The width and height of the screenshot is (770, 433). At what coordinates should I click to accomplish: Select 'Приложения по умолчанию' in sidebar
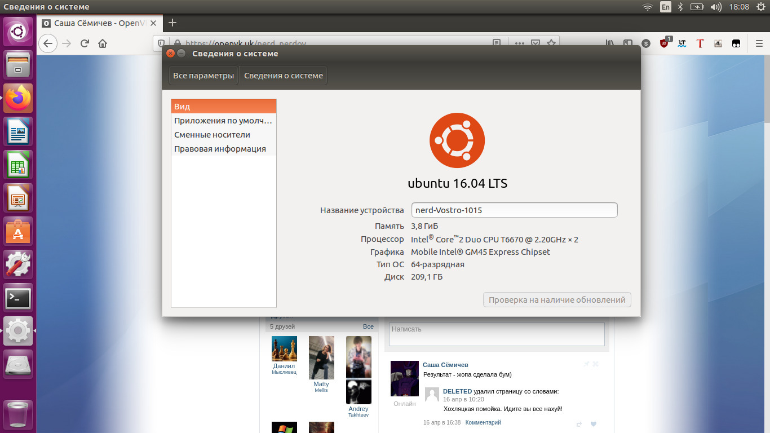pos(223,121)
